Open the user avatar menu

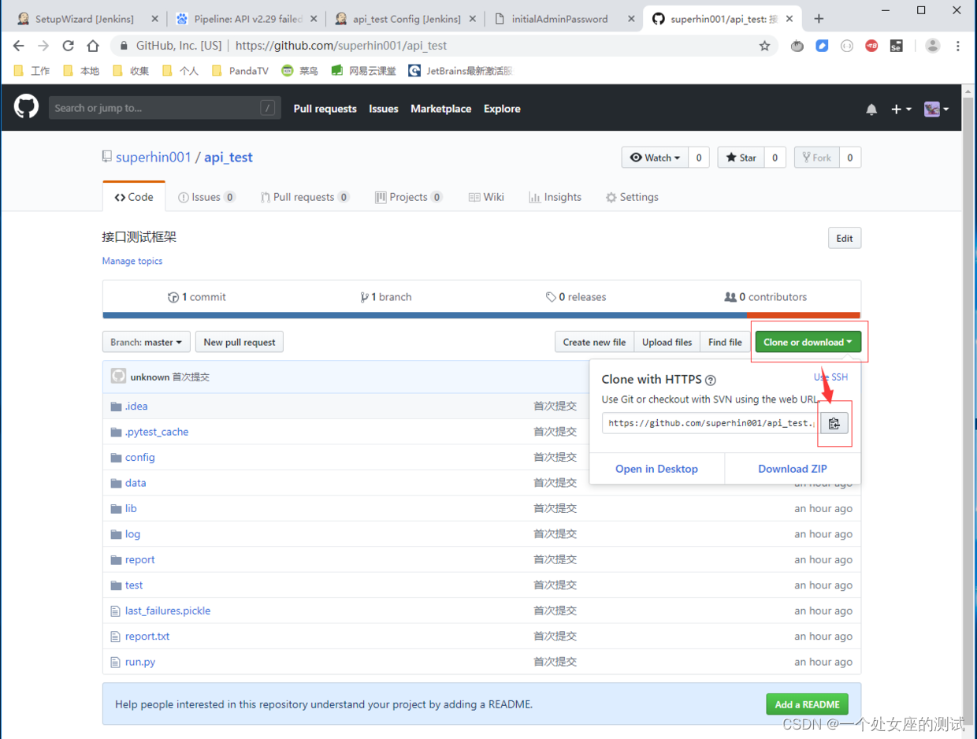click(936, 110)
